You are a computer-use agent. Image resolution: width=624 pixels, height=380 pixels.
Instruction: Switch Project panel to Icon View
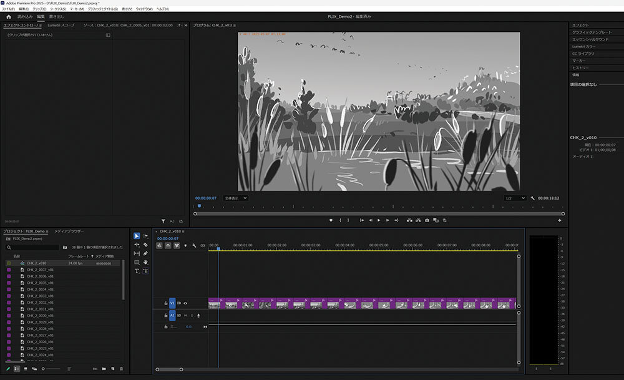point(26,369)
